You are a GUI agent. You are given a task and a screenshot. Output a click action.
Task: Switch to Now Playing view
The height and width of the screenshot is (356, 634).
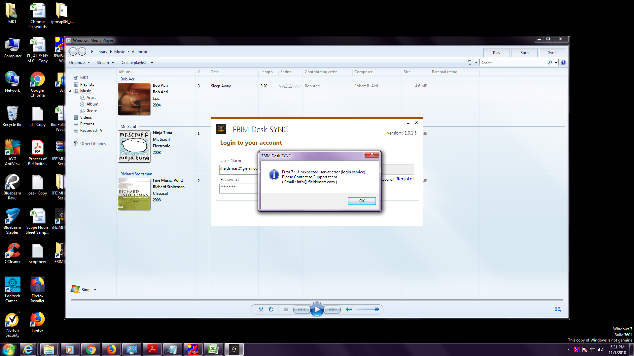pyautogui.click(x=558, y=310)
